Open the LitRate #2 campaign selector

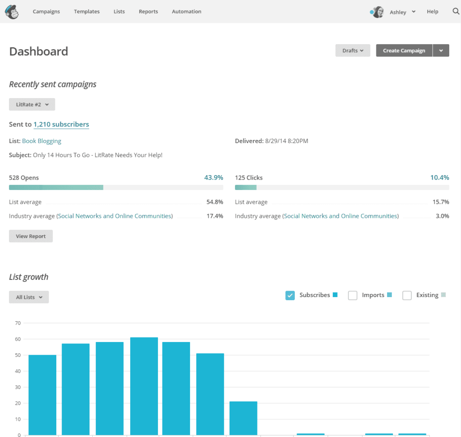[x=32, y=104]
